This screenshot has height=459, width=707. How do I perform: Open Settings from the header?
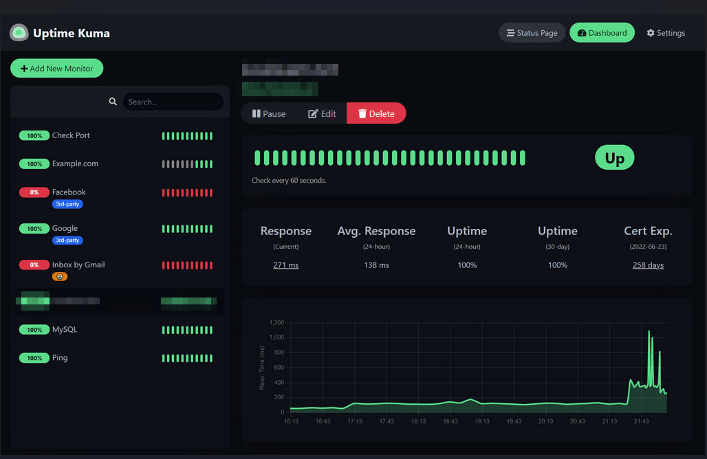666,33
